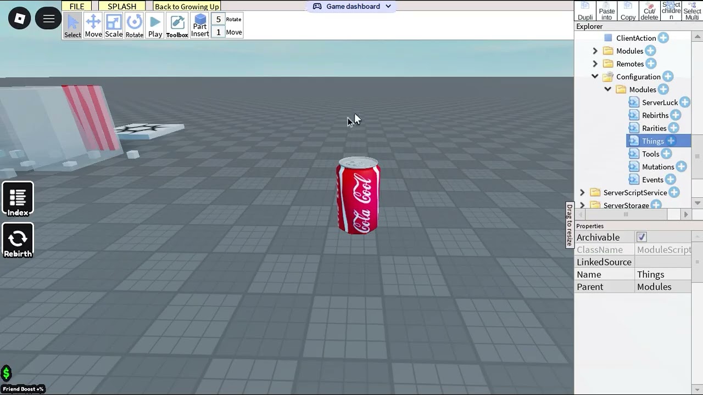Click the plus next to Events

671,179
